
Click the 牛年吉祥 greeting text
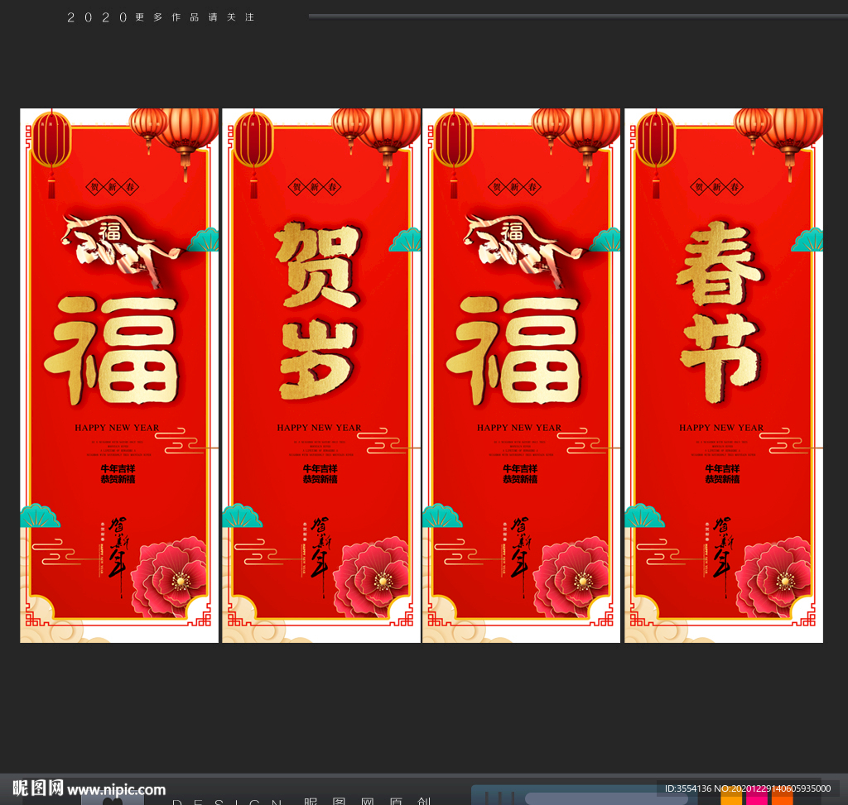pyautogui.click(x=117, y=468)
